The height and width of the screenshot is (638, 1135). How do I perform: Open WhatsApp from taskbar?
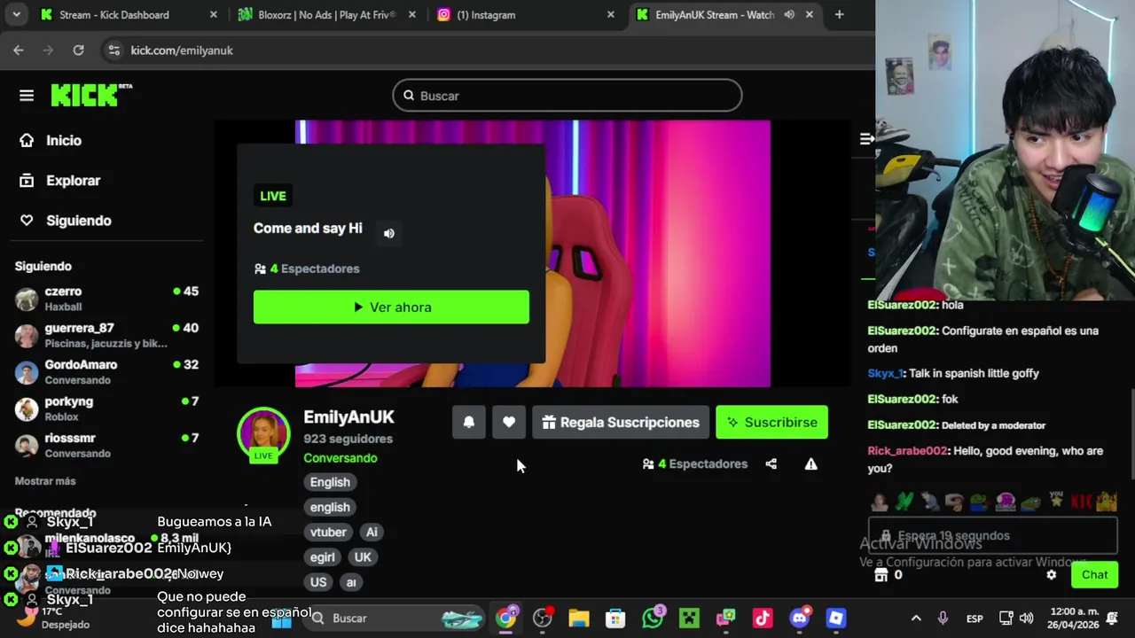tap(653, 618)
